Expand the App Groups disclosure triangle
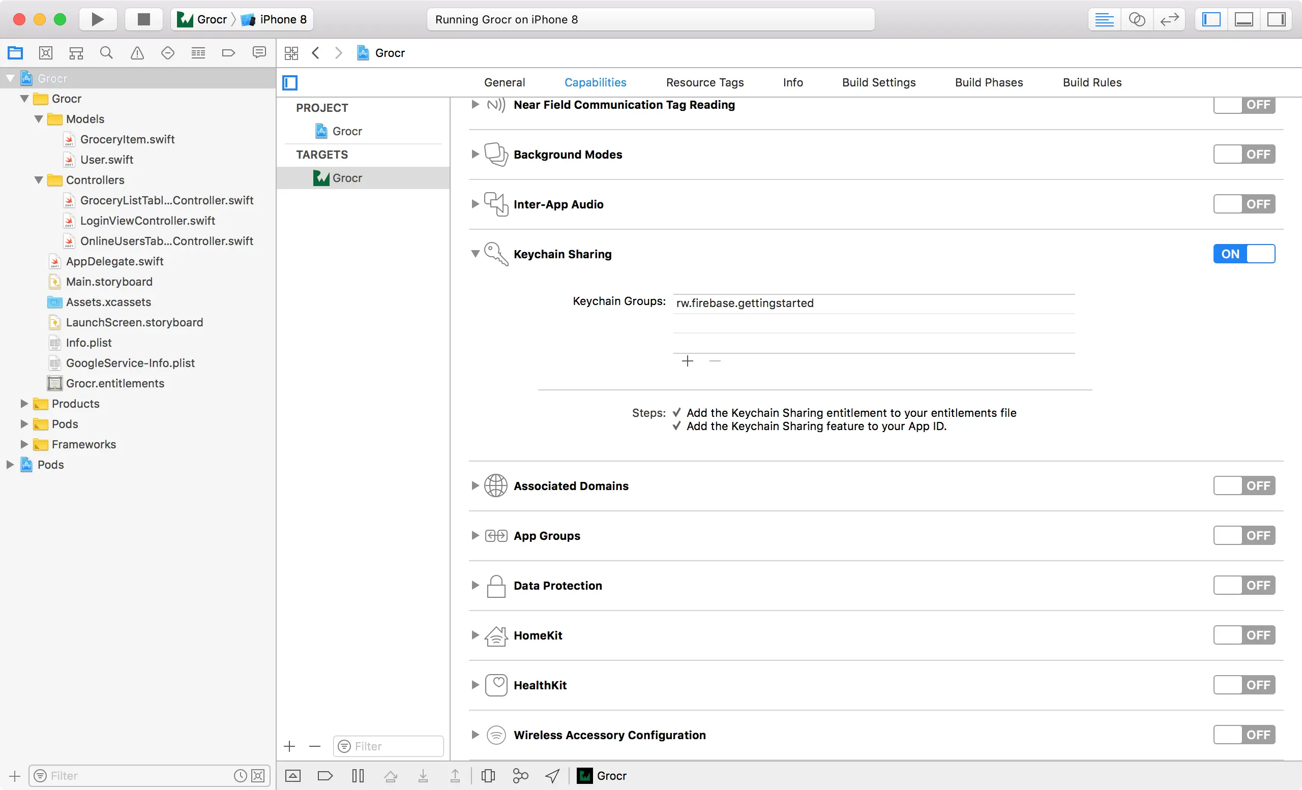Viewport: 1302px width, 790px height. pos(475,535)
